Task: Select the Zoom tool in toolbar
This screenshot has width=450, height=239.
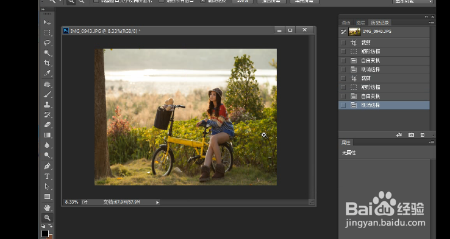Action: (x=47, y=218)
